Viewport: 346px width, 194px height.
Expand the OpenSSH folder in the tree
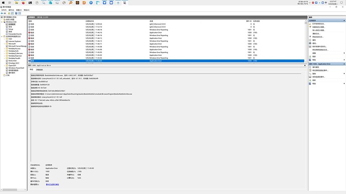pos(5,65)
